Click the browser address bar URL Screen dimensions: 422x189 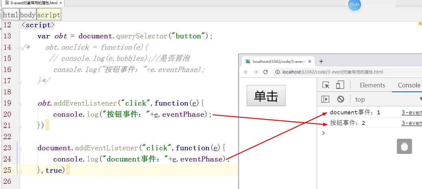(333, 72)
